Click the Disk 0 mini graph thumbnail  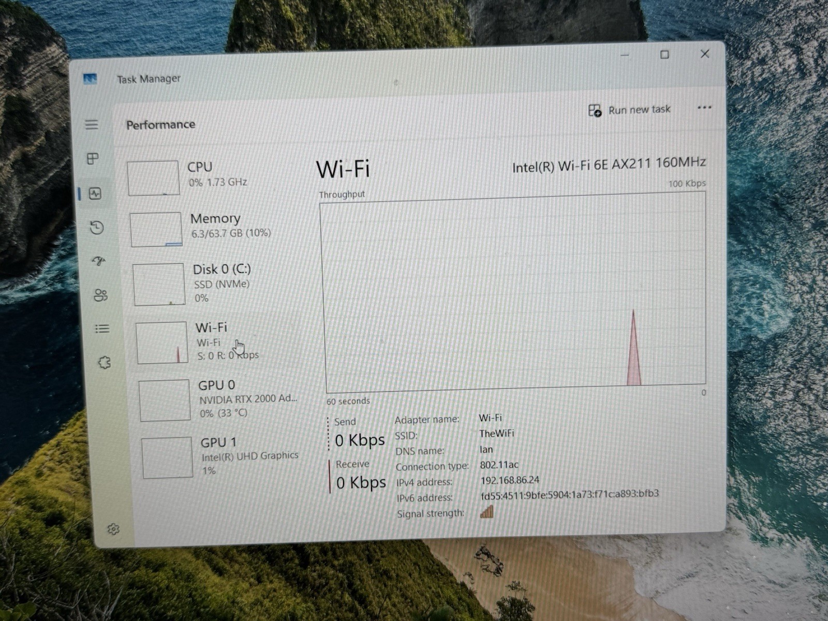[x=159, y=284]
